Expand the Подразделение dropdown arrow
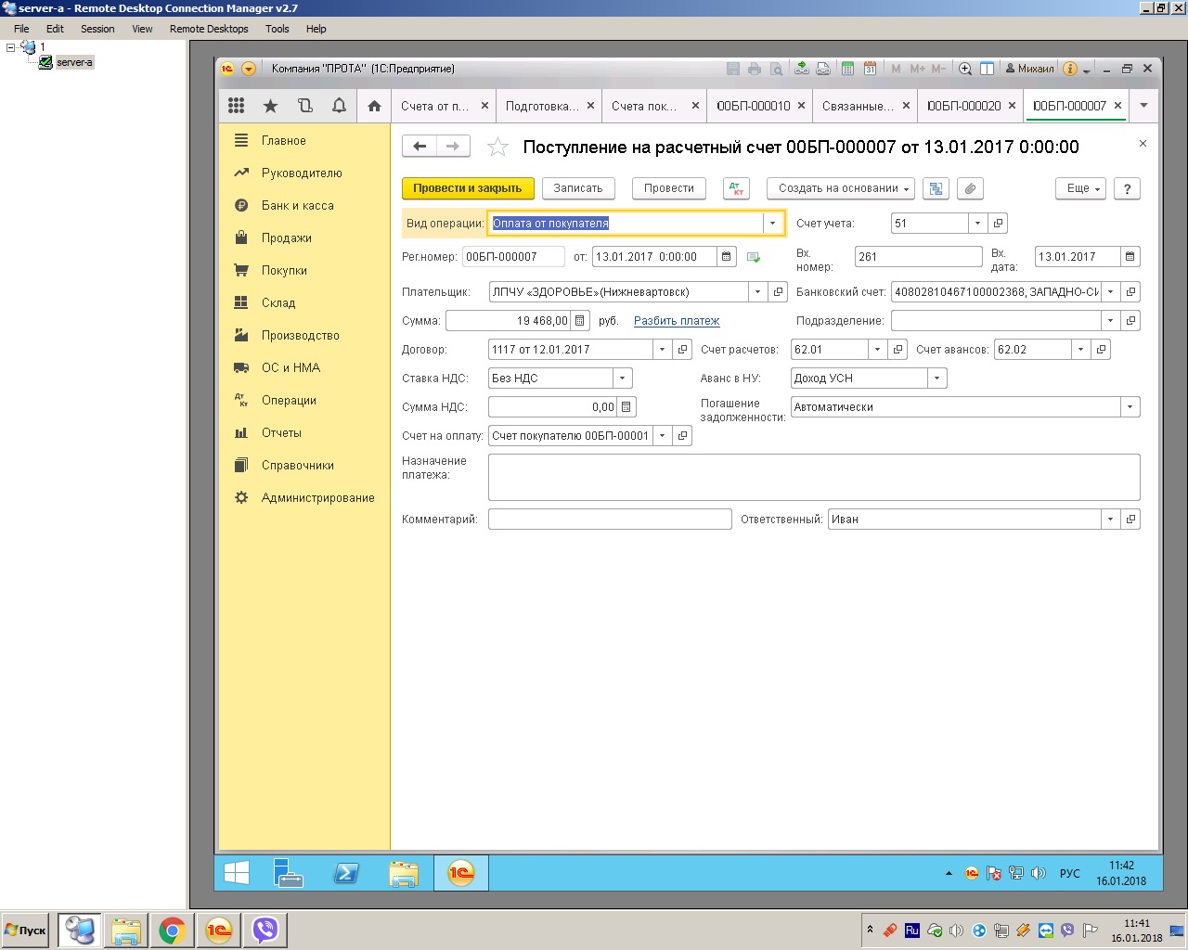Screen dimensions: 1188x950 pos(1110,321)
